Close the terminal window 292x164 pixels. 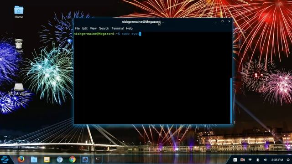(229, 21)
